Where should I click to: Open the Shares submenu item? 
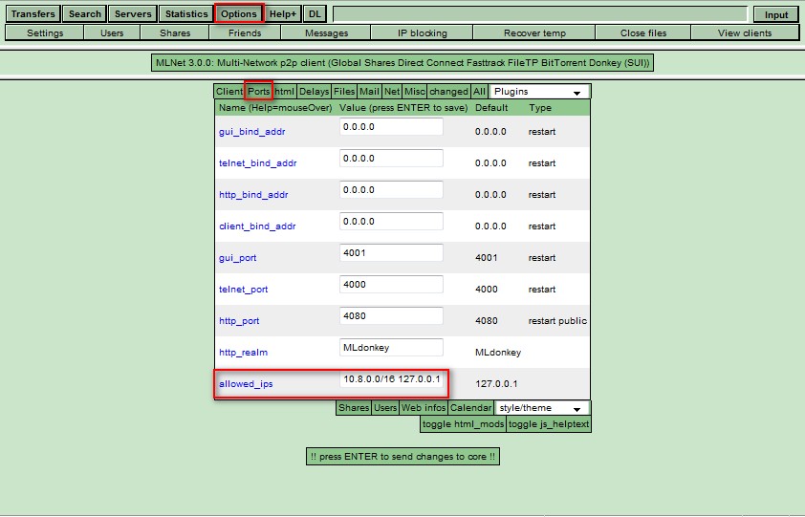click(175, 32)
